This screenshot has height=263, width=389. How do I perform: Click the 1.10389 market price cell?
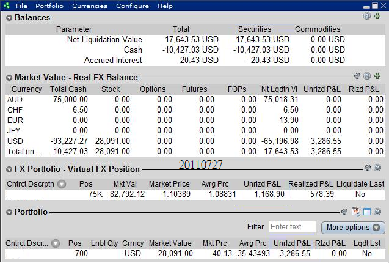tap(176, 194)
